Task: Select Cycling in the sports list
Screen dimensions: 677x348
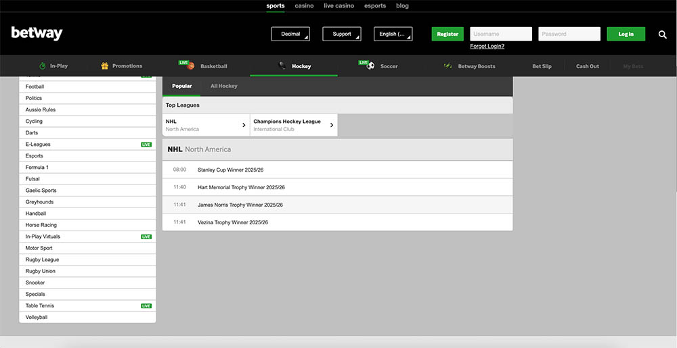Action: point(87,122)
